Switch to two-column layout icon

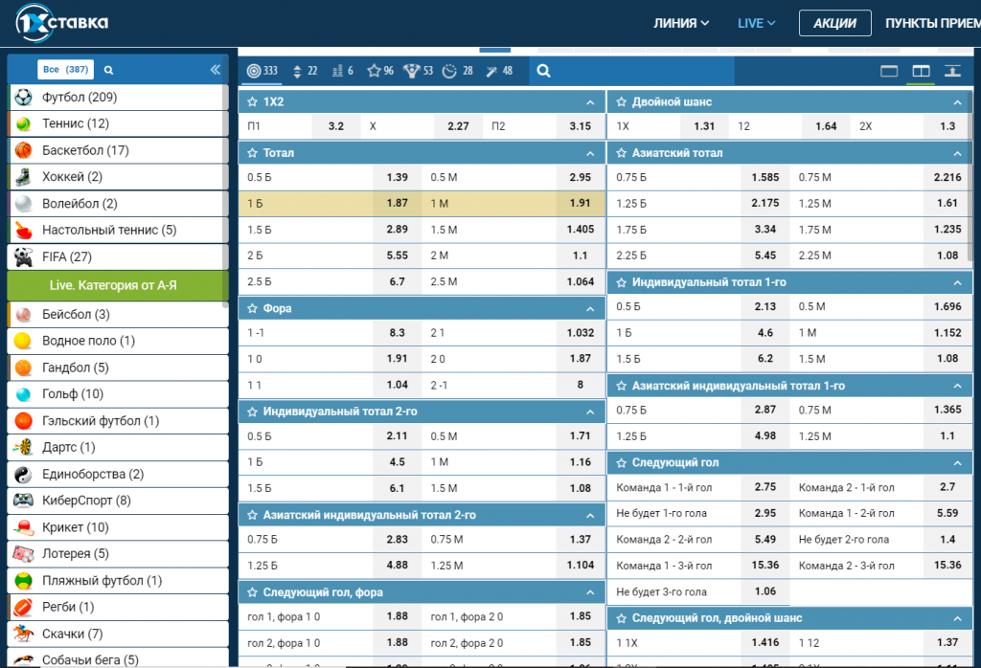coord(921,71)
